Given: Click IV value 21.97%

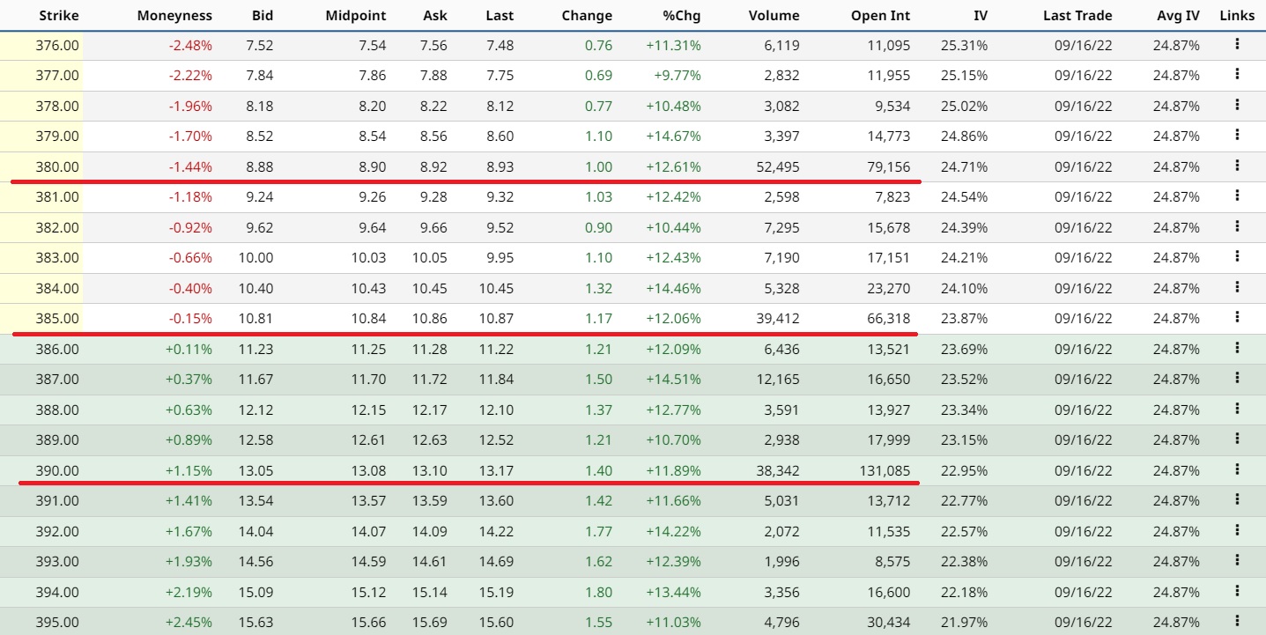Looking at the screenshot, I should 964,622.
